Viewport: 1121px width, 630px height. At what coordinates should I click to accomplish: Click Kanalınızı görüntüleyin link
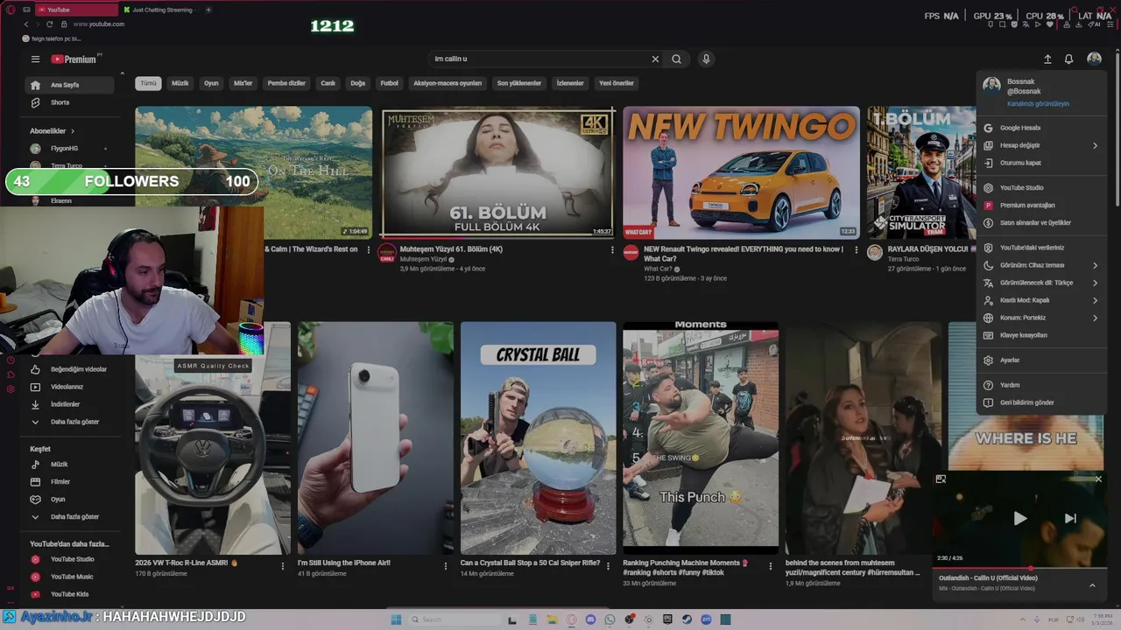tap(1038, 104)
